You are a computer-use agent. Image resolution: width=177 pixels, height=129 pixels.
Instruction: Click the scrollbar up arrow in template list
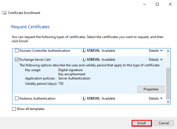click(168, 51)
